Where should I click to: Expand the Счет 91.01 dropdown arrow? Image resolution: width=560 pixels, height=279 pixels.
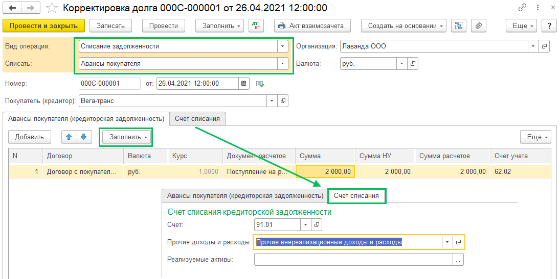point(306,225)
